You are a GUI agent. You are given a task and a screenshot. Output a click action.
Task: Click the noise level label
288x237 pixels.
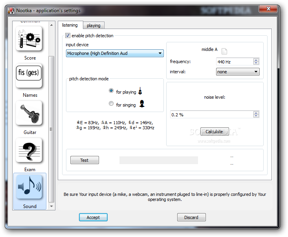(x=215, y=97)
